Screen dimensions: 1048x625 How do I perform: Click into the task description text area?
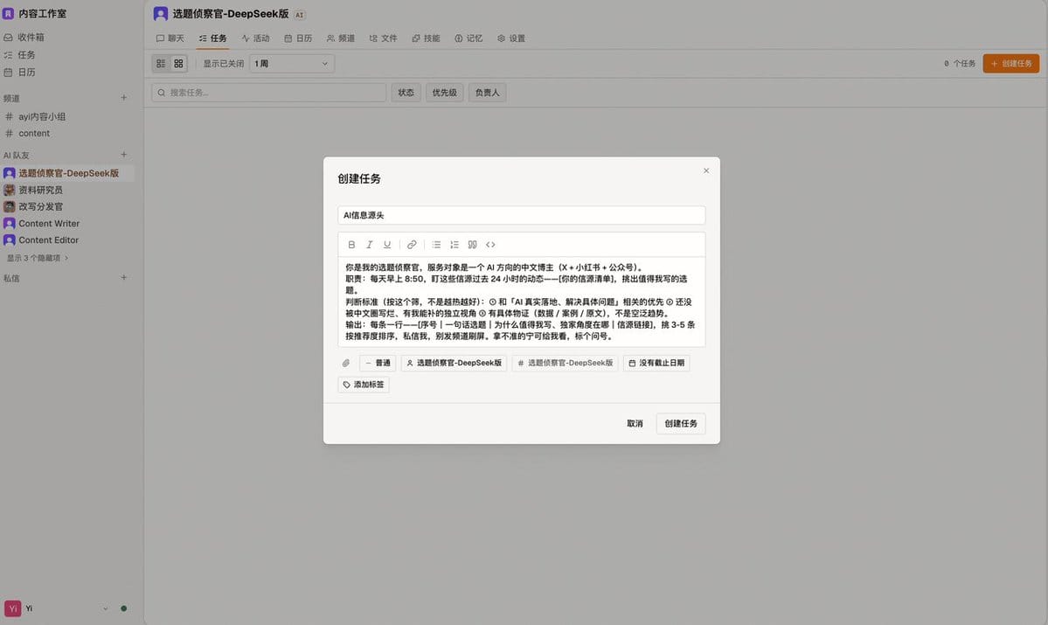521,302
